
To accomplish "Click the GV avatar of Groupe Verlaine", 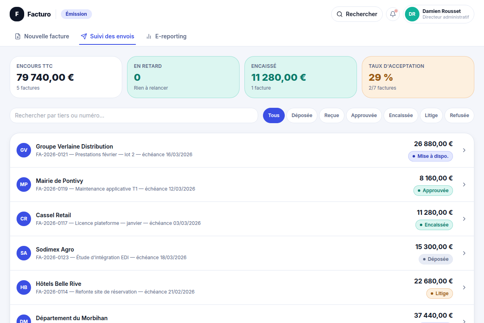I will click(24, 150).
